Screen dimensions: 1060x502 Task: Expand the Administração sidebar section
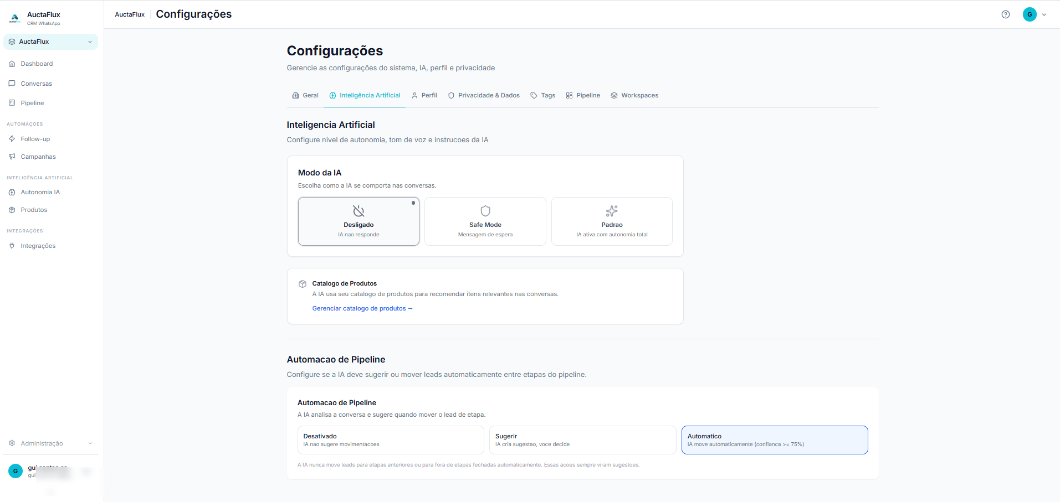coord(50,443)
